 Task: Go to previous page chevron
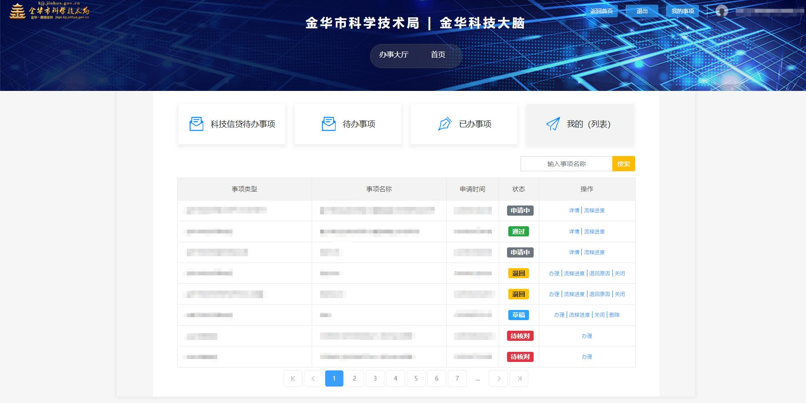pos(313,378)
